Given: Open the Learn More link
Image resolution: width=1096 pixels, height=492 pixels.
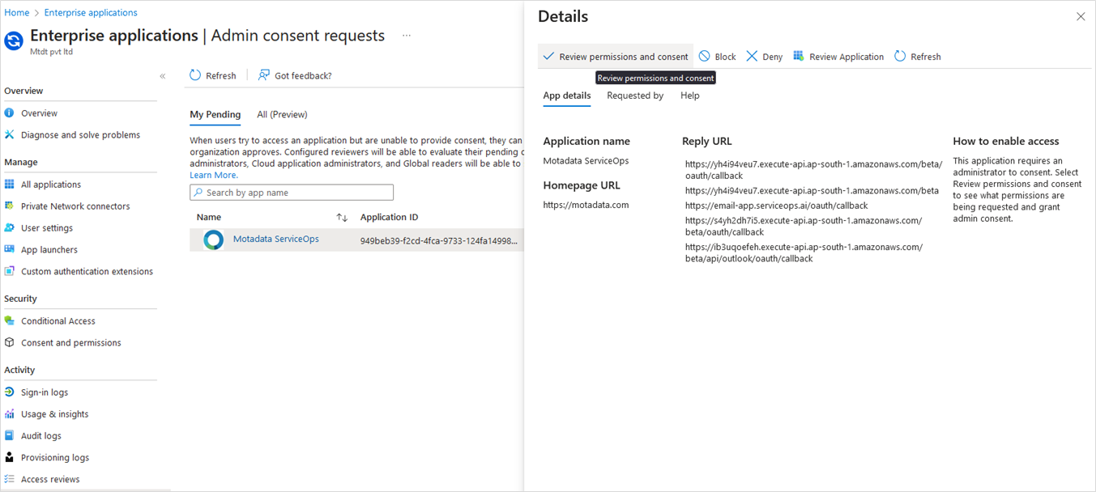Looking at the screenshot, I should tap(213, 174).
